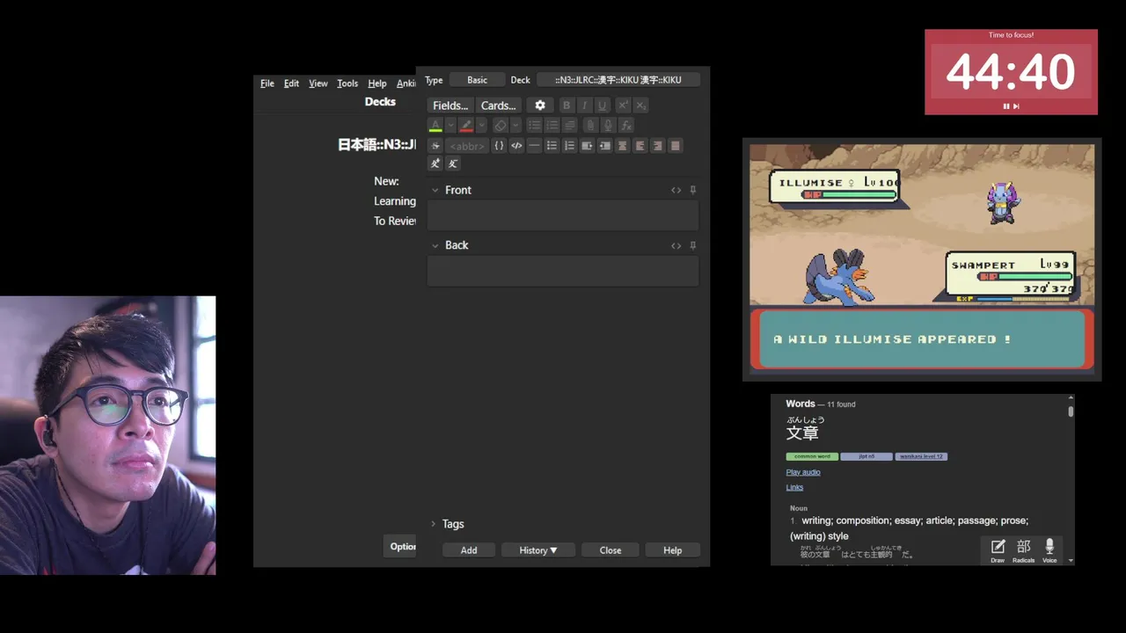1126x633 pixels.
Task: Click the align left icon
Action: [x=640, y=146]
